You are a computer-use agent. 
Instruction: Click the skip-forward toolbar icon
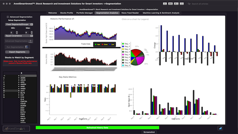click(x=170, y=4)
